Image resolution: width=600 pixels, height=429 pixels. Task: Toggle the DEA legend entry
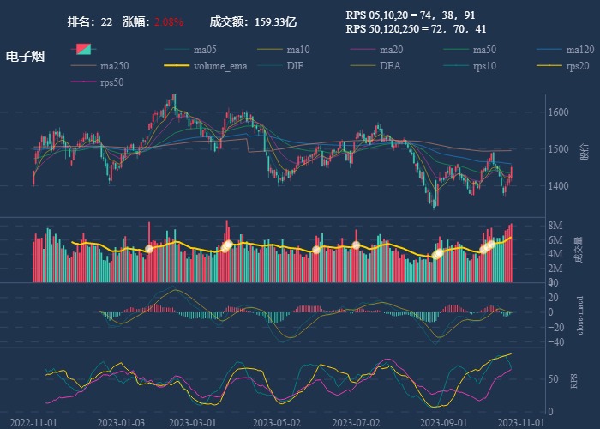click(x=390, y=66)
